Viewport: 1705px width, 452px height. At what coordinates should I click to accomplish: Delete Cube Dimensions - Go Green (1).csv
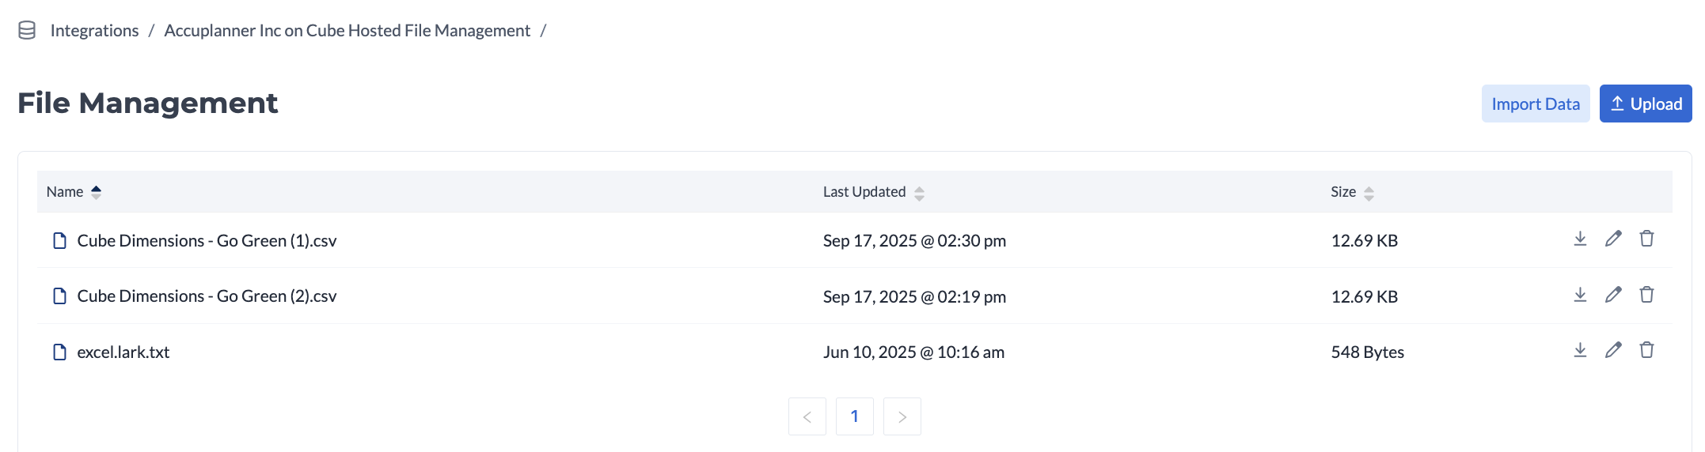tap(1646, 239)
